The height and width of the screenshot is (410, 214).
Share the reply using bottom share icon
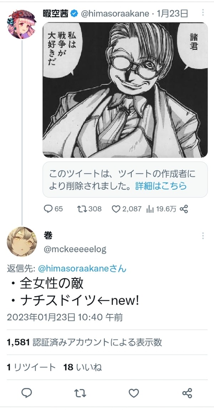[187, 393]
